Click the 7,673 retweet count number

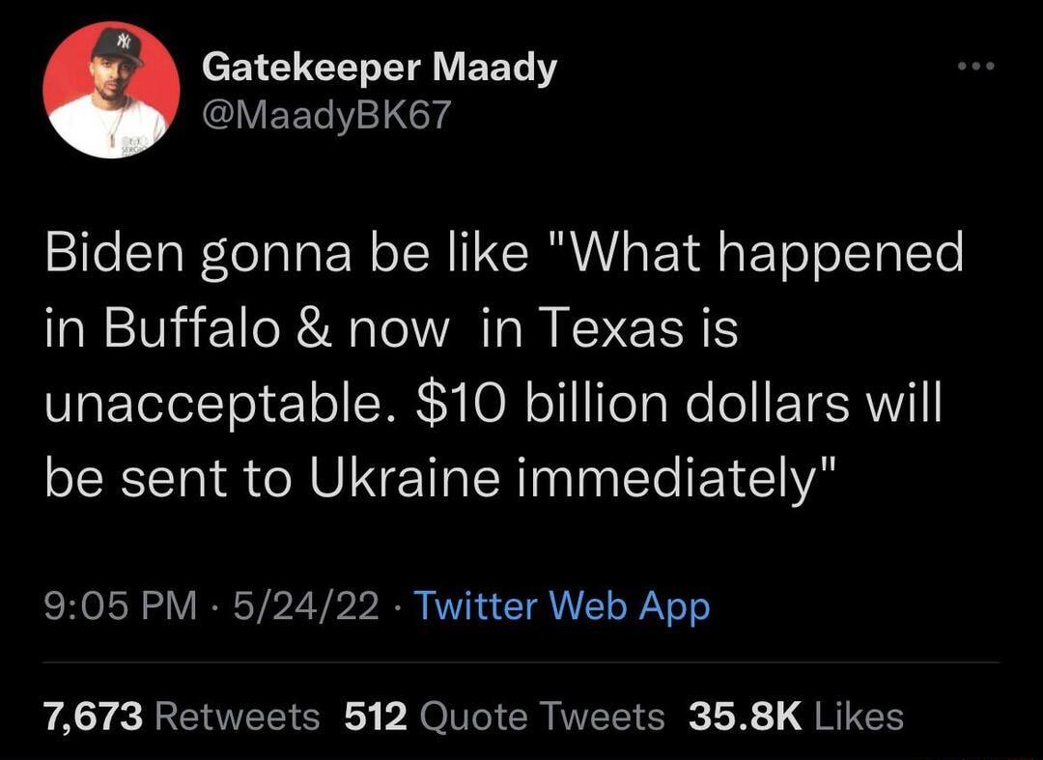[x=94, y=717]
